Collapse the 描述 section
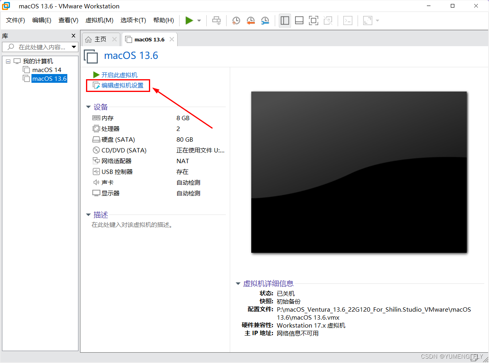The width and height of the screenshot is (489, 363). pos(88,215)
